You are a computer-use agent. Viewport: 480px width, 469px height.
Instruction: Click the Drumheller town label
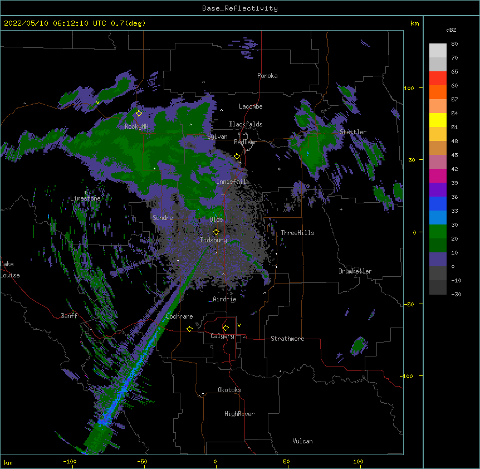point(355,271)
